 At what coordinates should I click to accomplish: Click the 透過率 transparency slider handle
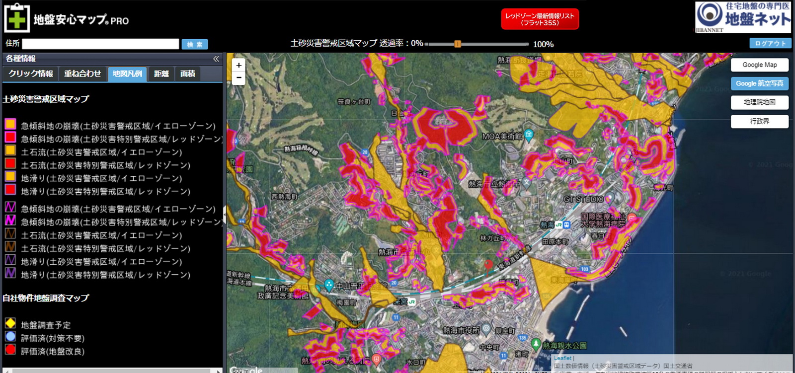[458, 44]
